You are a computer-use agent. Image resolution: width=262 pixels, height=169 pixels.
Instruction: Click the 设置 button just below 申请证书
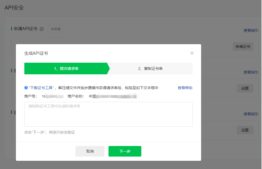[x=245, y=88]
